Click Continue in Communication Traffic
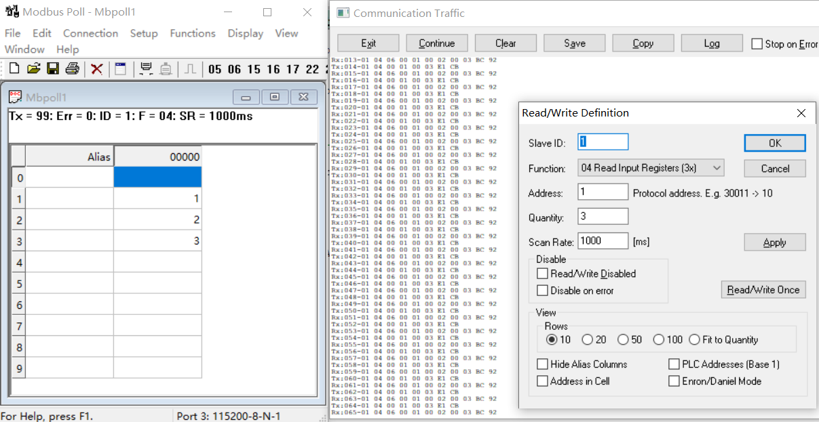Viewport: 819px width, 422px height. (x=437, y=43)
